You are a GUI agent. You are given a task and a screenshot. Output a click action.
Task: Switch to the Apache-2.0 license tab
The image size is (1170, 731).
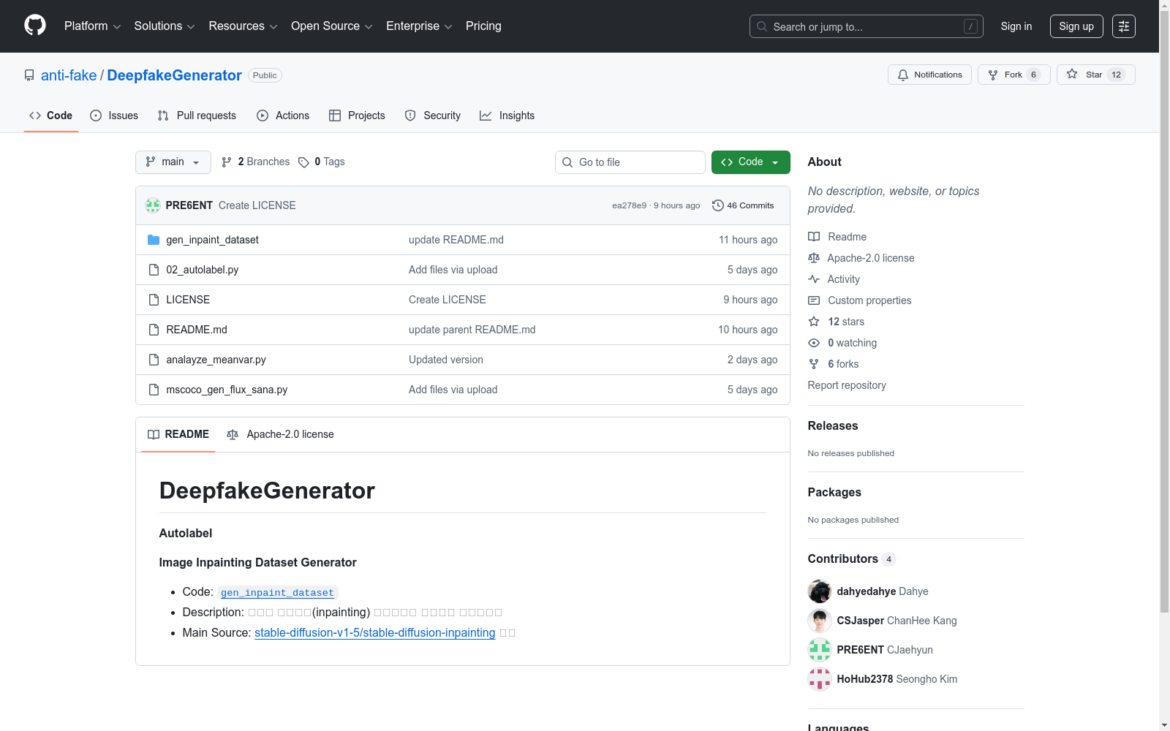click(x=280, y=434)
